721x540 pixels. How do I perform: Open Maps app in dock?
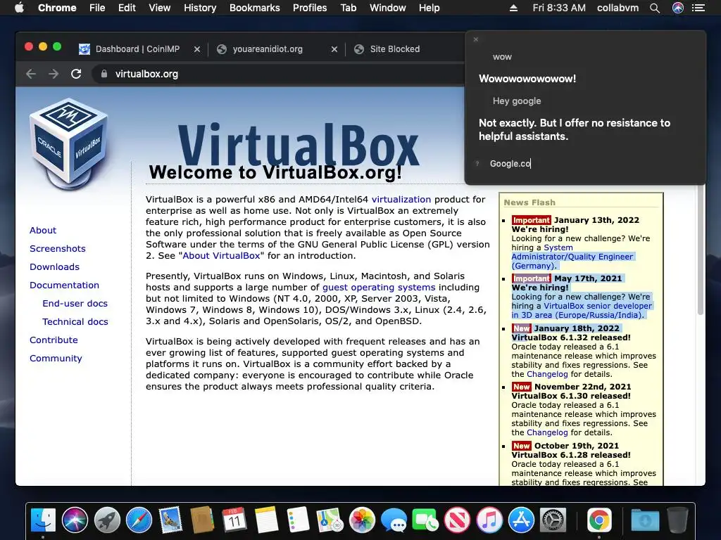[x=330, y=520]
